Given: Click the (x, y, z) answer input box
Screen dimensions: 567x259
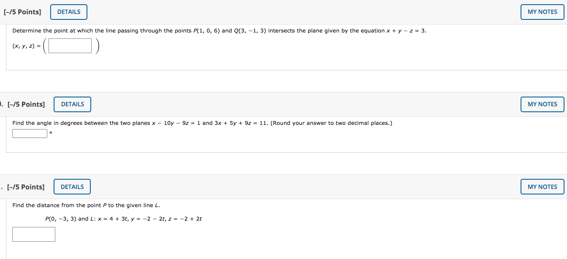Looking at the screenshot, I should (x=70, y=45).
